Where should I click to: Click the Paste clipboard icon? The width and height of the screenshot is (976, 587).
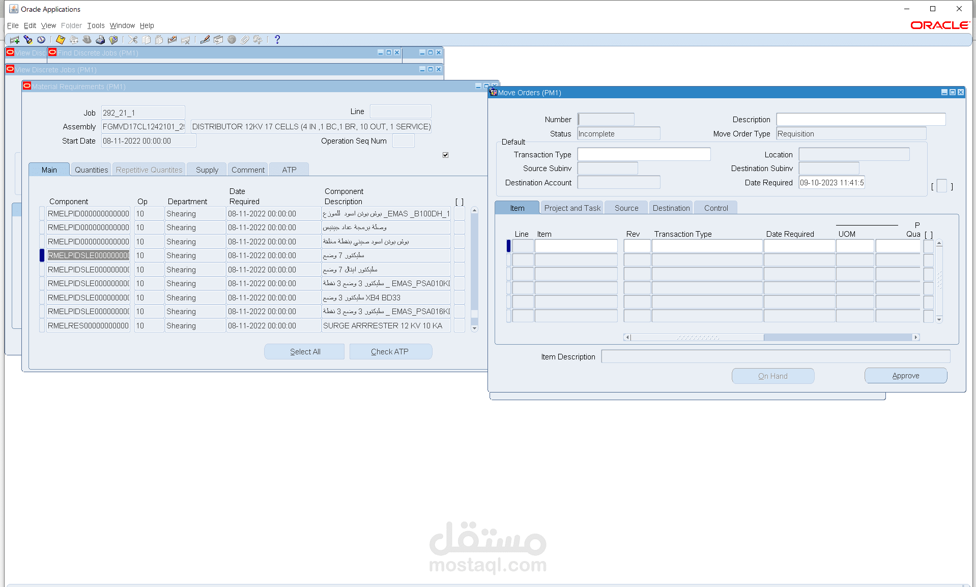pyautogui.click(x=159, y=40)
